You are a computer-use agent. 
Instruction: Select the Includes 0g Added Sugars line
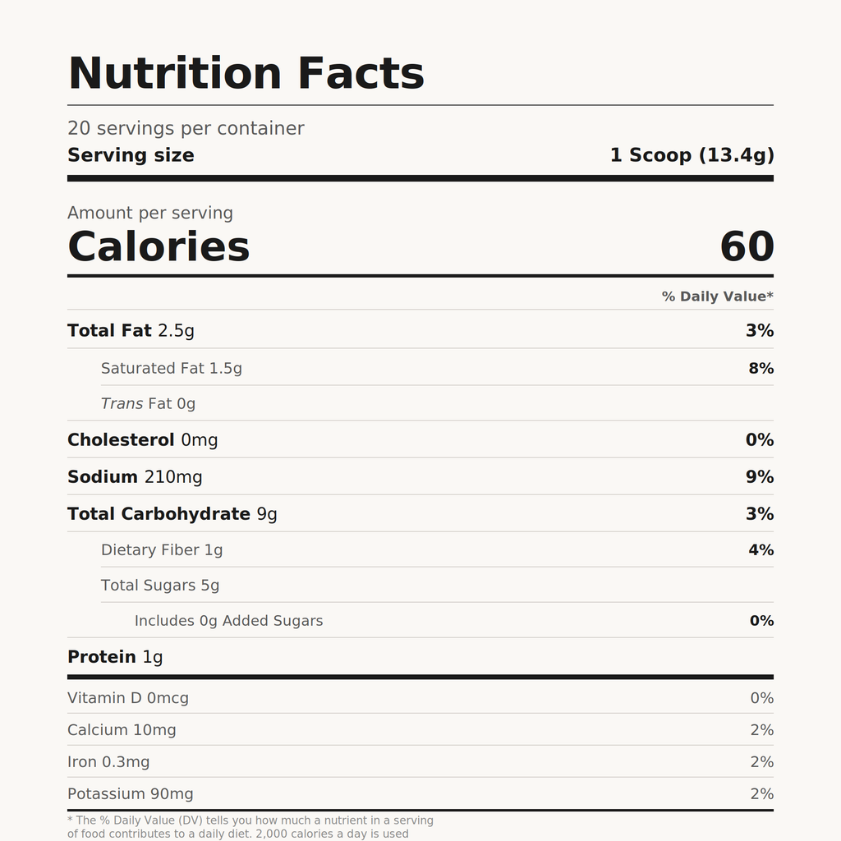[x=228, y=620]
